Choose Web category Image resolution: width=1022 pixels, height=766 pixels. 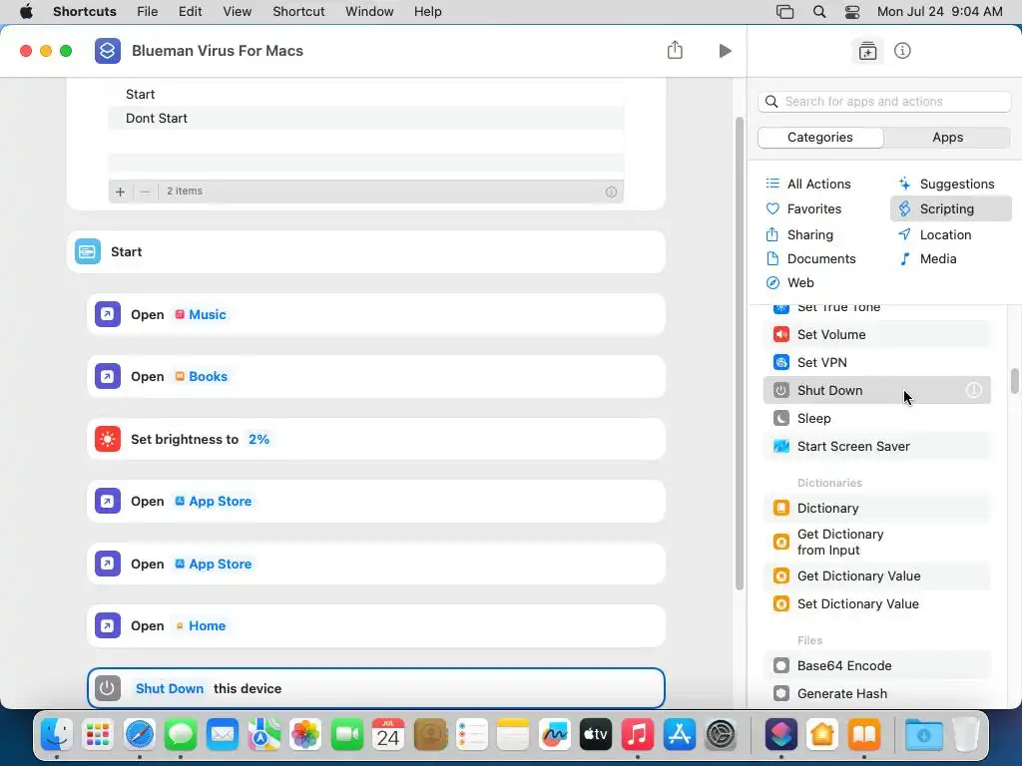coord(790,282)
